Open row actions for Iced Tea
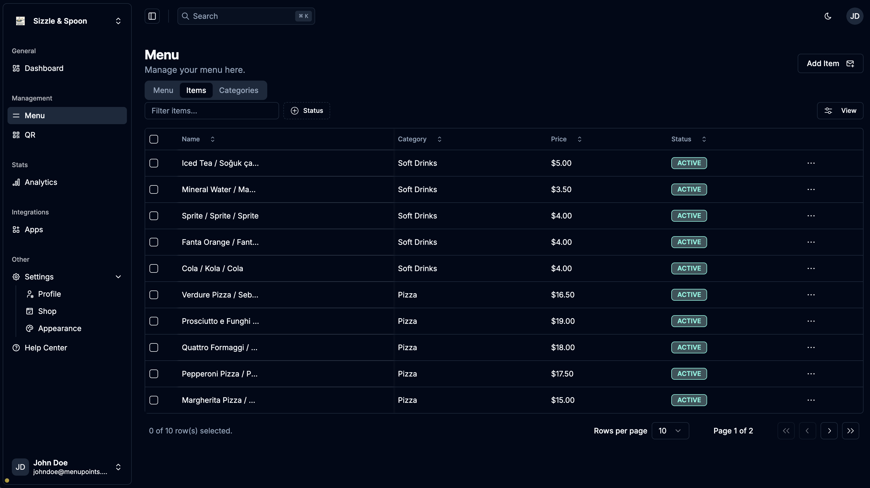 coord(811,163)
